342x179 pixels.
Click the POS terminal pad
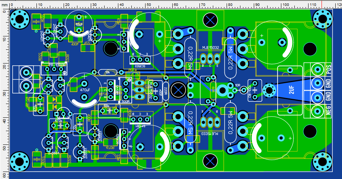(x=317, y=69)
